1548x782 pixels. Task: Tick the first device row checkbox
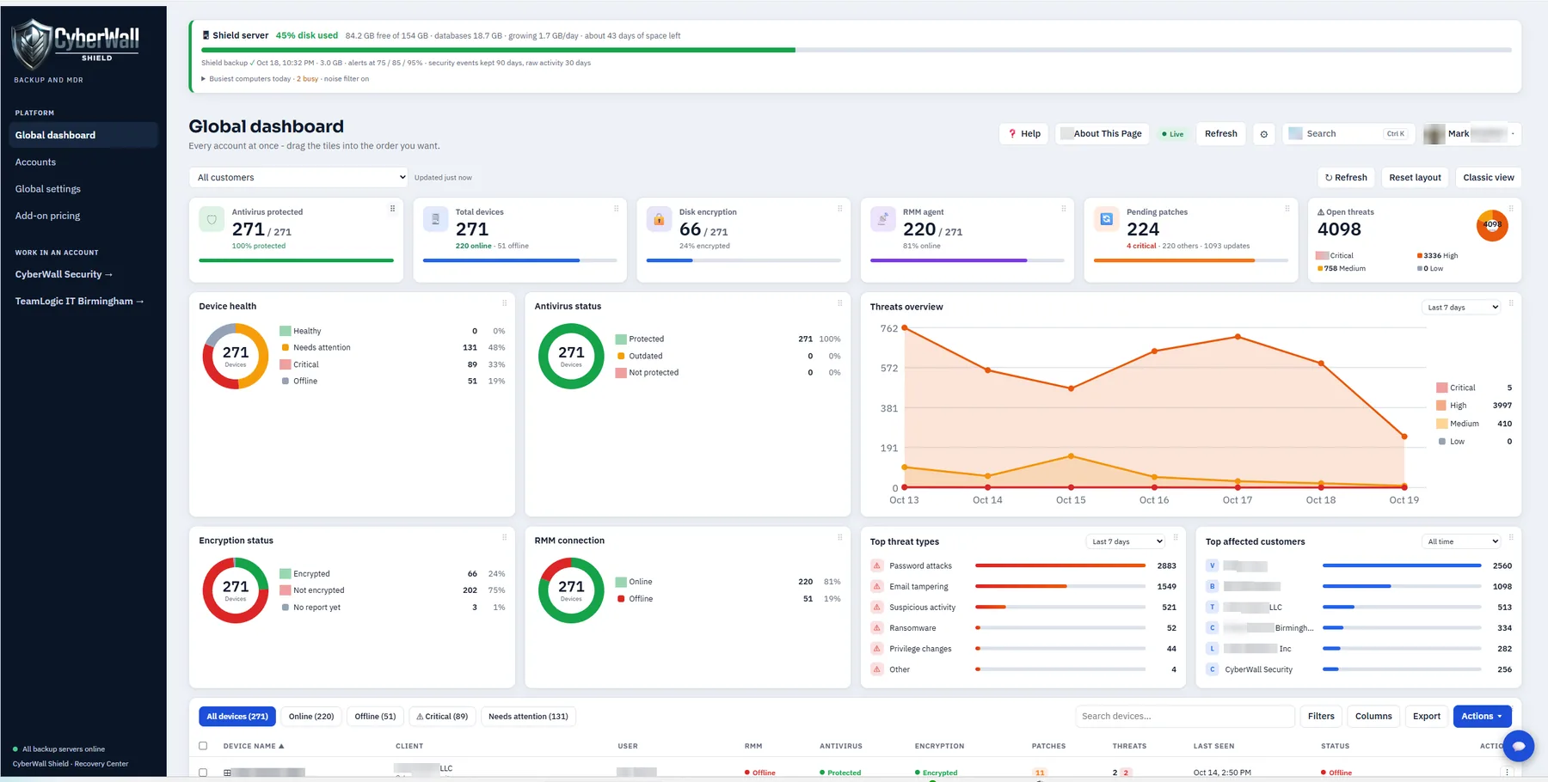(203, 773)
